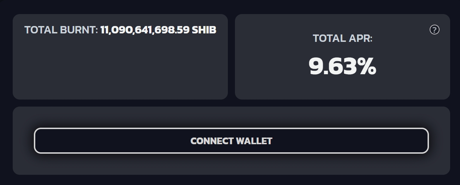Click the SHIB token unit text
The width and height of the screenshot is (460, 185).
[204, 30]
